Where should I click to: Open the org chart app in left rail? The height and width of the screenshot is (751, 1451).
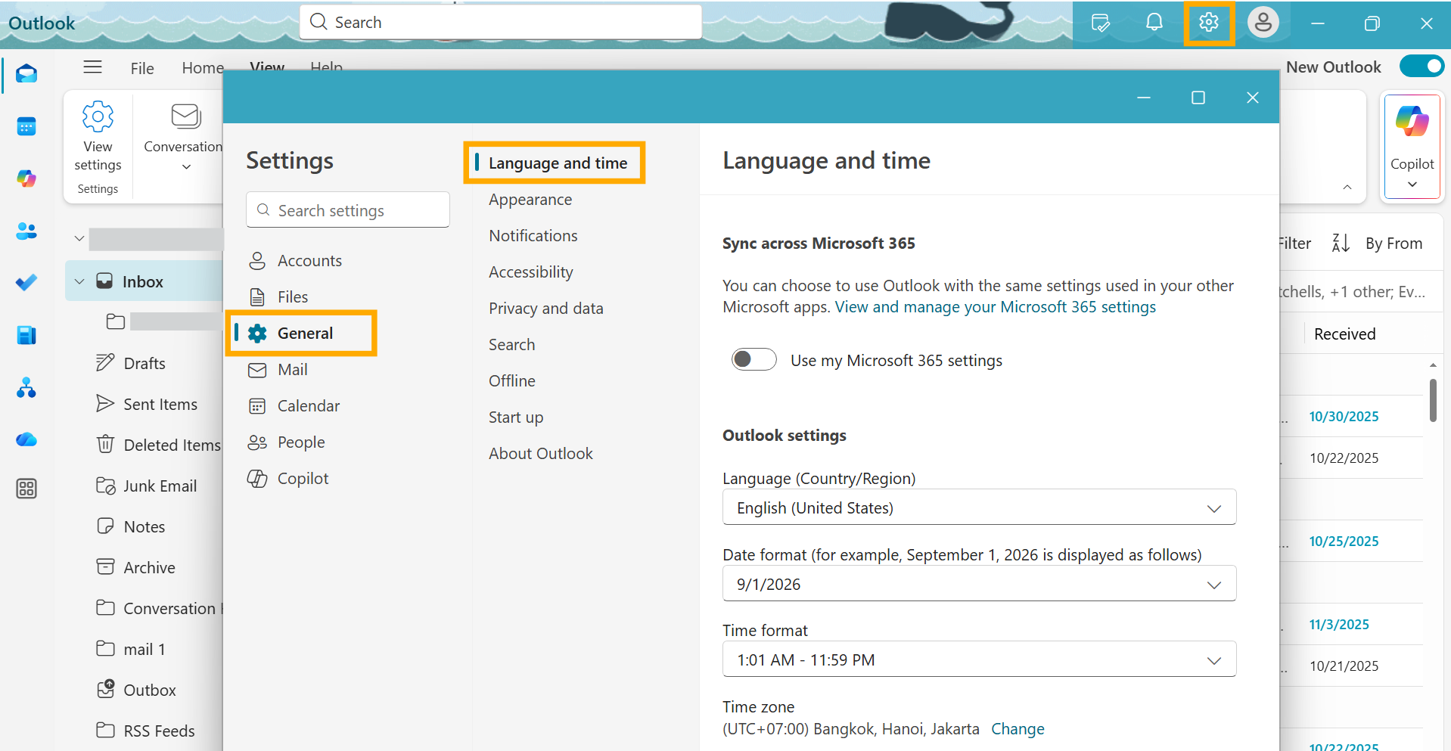click(26, 388)
